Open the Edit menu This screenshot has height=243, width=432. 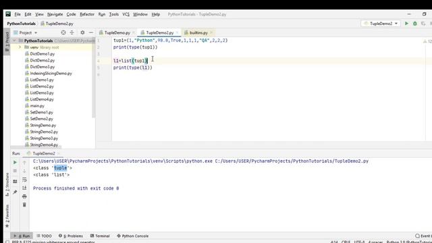click(28, 14)
